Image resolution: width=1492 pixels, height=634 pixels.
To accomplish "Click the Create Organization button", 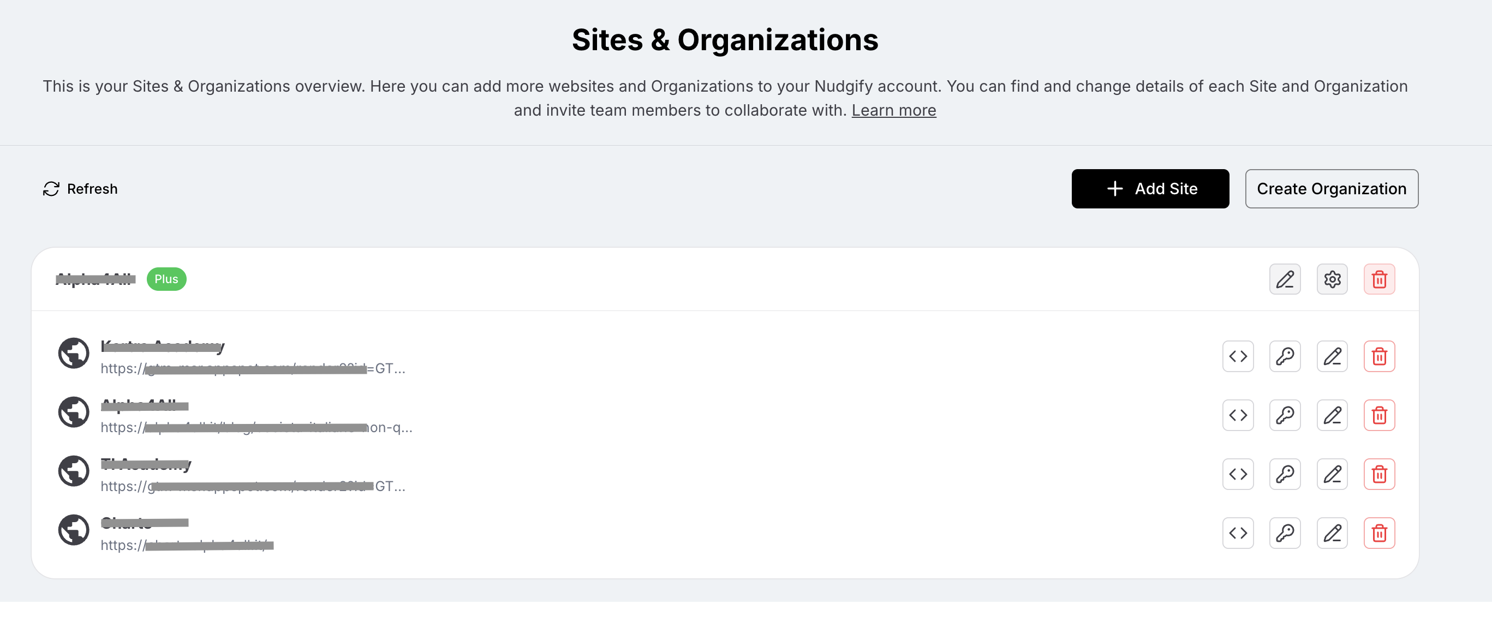I will pyautogui.click(x=1331, y=189).
